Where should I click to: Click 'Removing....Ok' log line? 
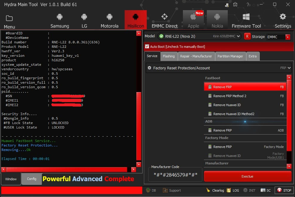click(16, 150)
